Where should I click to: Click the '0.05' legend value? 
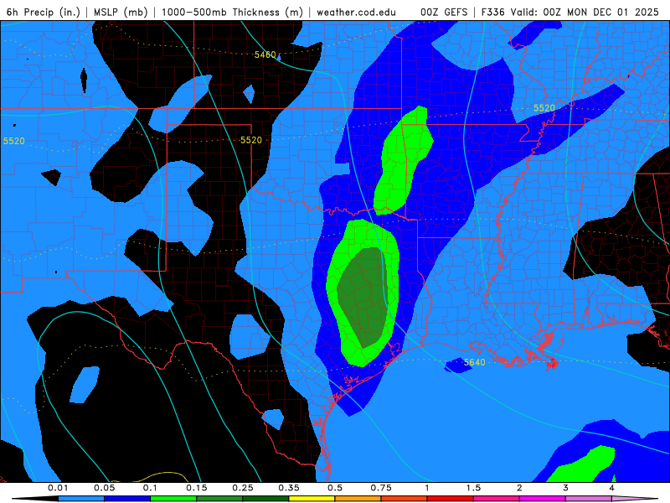(x=105, y=488)
